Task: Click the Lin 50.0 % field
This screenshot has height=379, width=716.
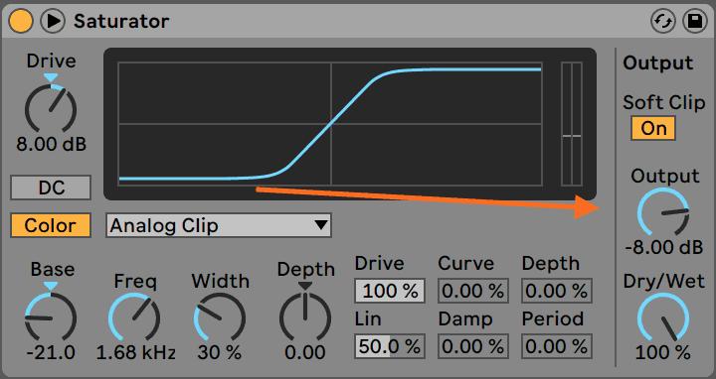Action: 390,346
